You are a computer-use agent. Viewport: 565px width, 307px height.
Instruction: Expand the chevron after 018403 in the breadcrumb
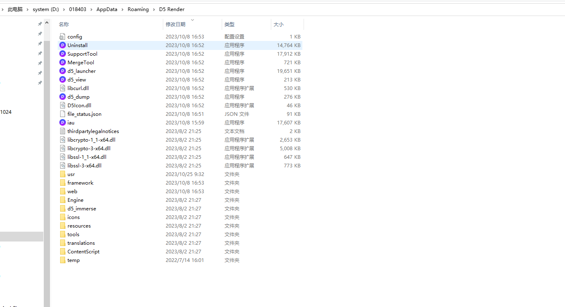pos(92,9)
